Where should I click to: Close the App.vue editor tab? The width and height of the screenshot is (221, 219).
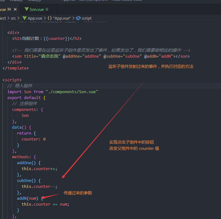(x=15, y=9)
